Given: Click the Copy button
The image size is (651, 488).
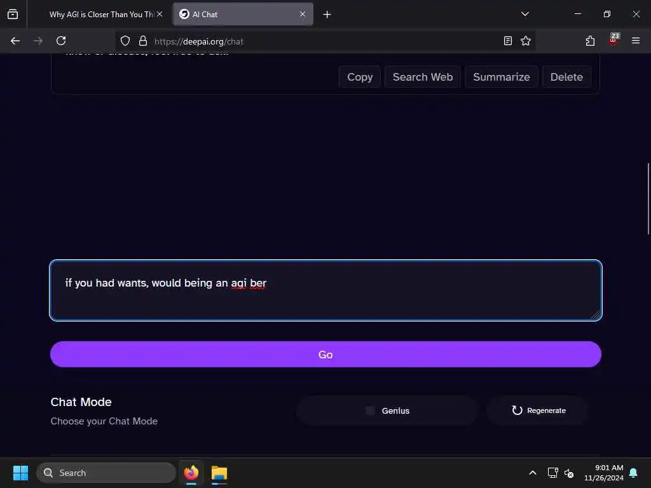Looking at the screenshot, I should [360, 77].
